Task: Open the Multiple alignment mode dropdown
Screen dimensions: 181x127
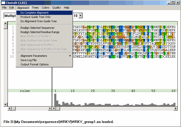Action: [x=10, y=16]
